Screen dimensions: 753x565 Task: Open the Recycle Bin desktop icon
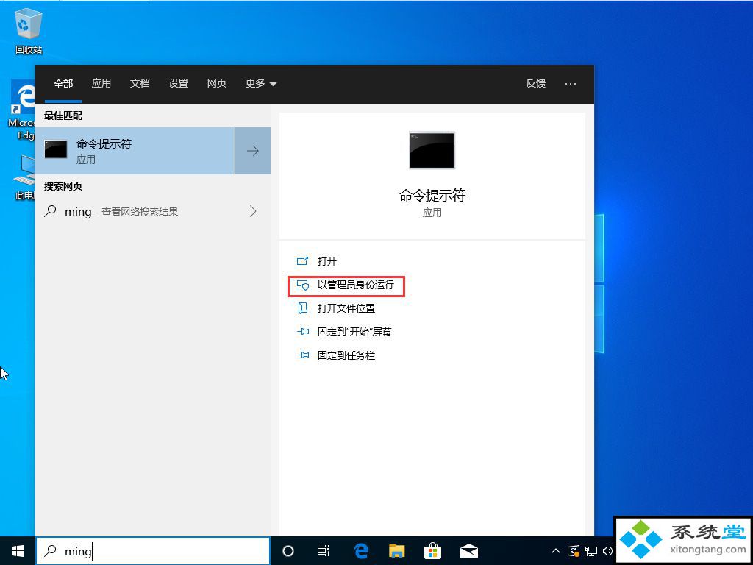(x=29, y=30)
